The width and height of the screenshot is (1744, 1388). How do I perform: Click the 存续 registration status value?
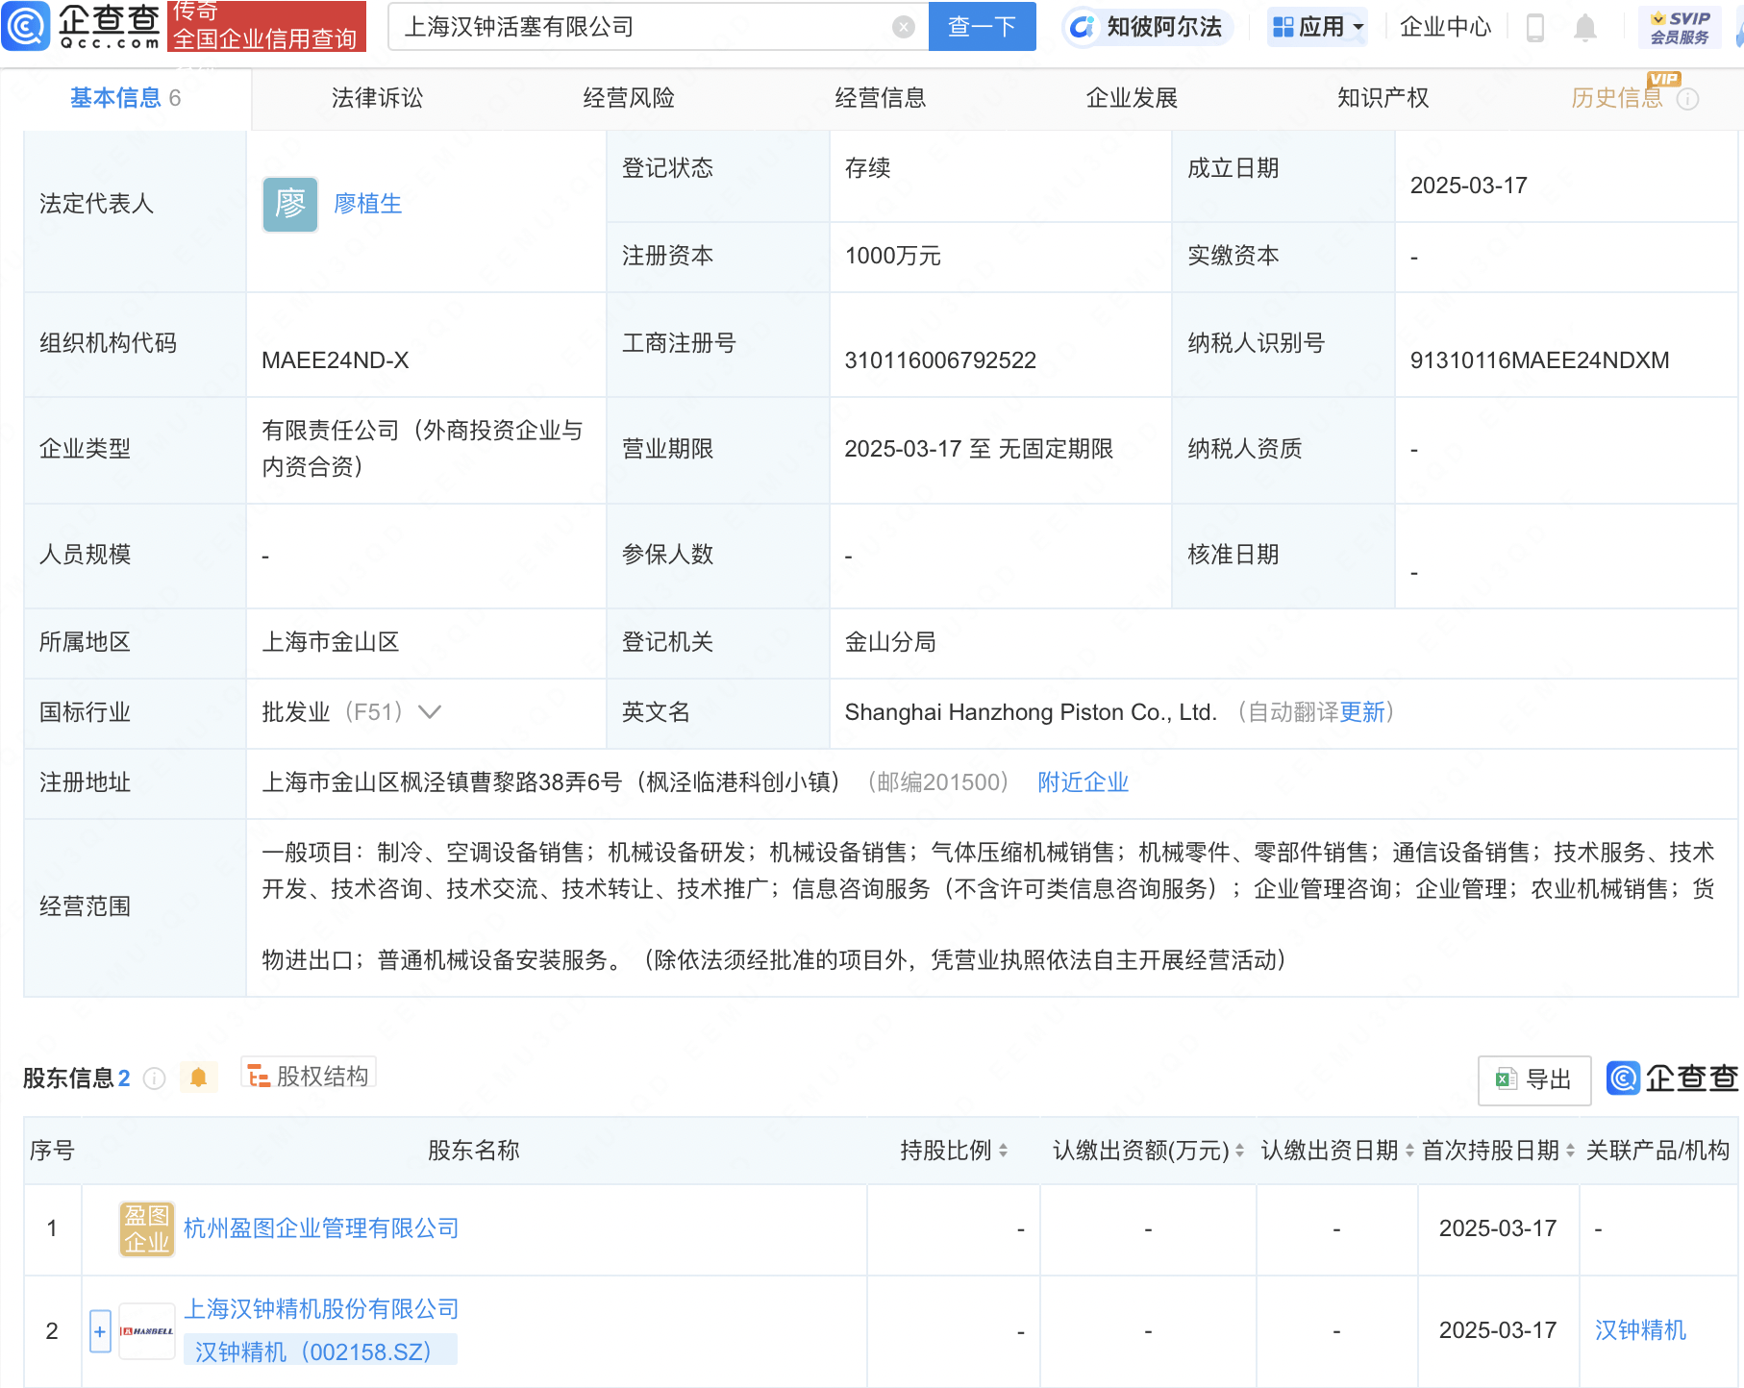tap(867, 168)
